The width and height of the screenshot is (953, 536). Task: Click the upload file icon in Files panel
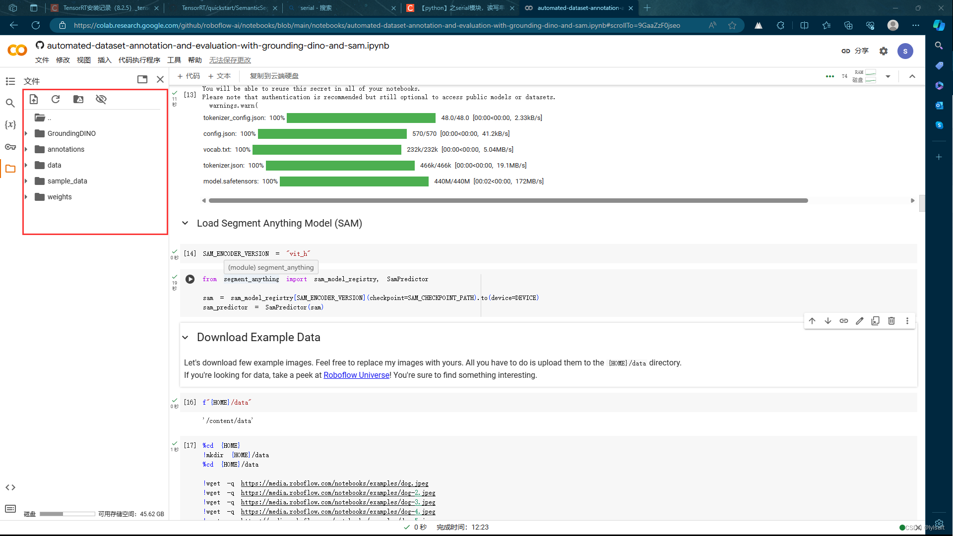point(34,99)
